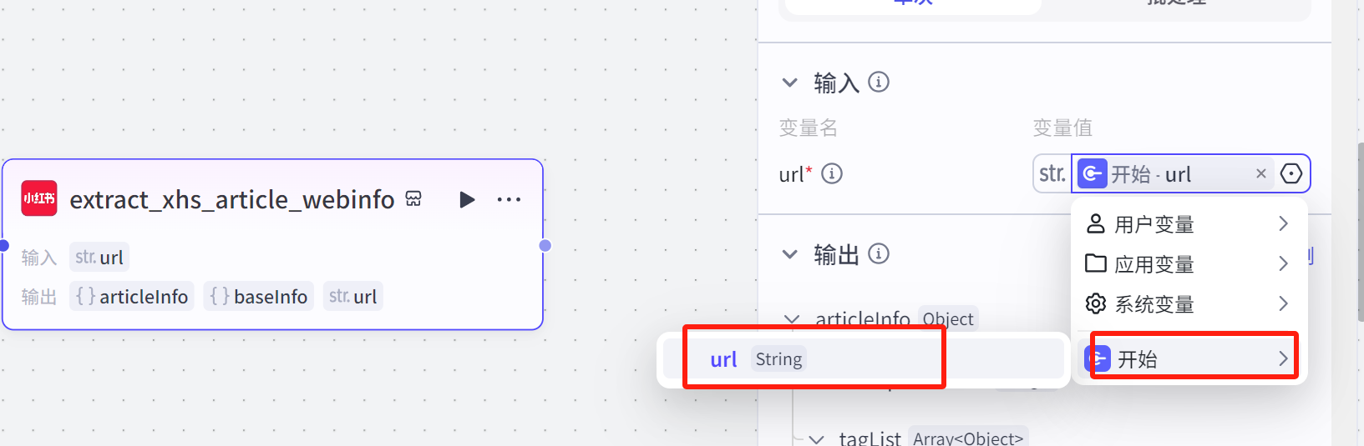The width and height of the screenshot is (1364, 446).
Task: Show info tooltip for 输入 section
Action: (879, 82)
